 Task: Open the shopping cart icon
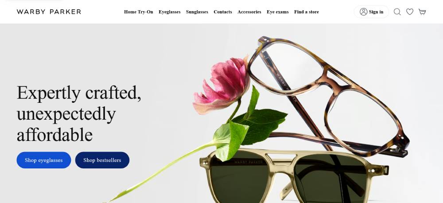tap(422, 12)
